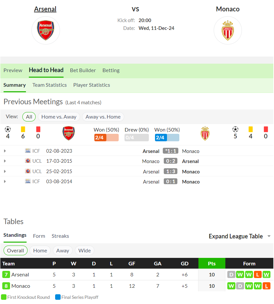This screenshot has height=304, width=274.
Task: Expand the 25-02-2015 UCL match row
Action: [x=5, y=171]
